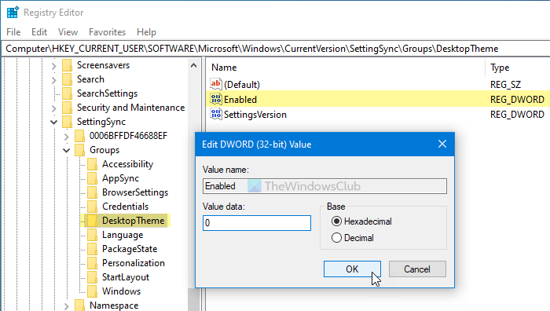550x311 pixels.
Task: Expand the 0006BFFDF46688EF key
Action: 66,137
